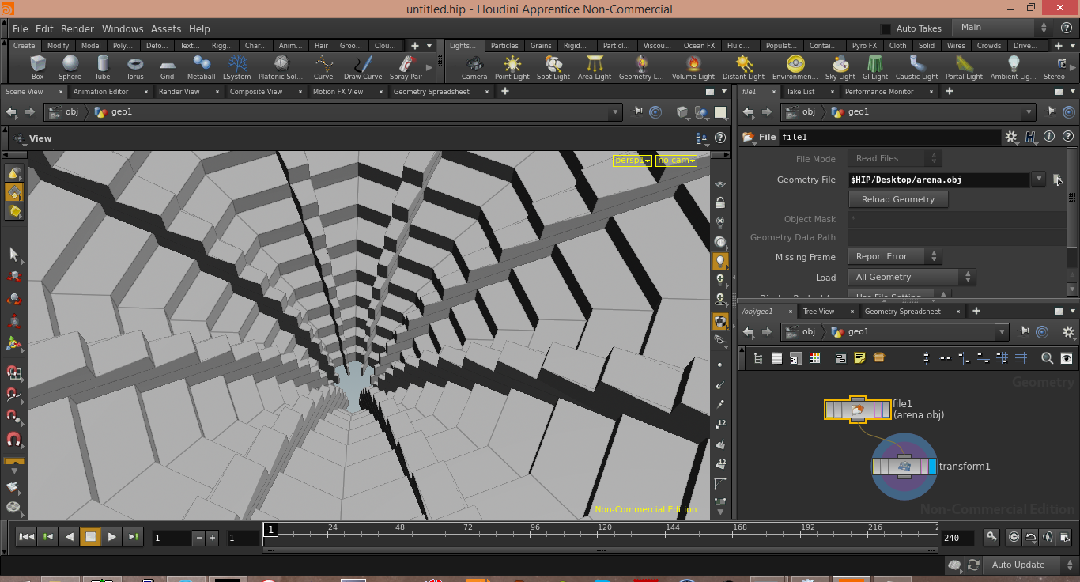Choose the Camera shelf tool
This screenshot has height=582, width=1080.
474,67
